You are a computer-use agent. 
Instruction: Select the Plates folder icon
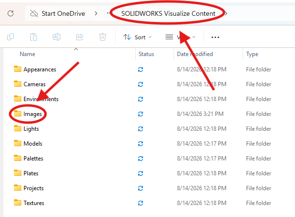(18, 173)
